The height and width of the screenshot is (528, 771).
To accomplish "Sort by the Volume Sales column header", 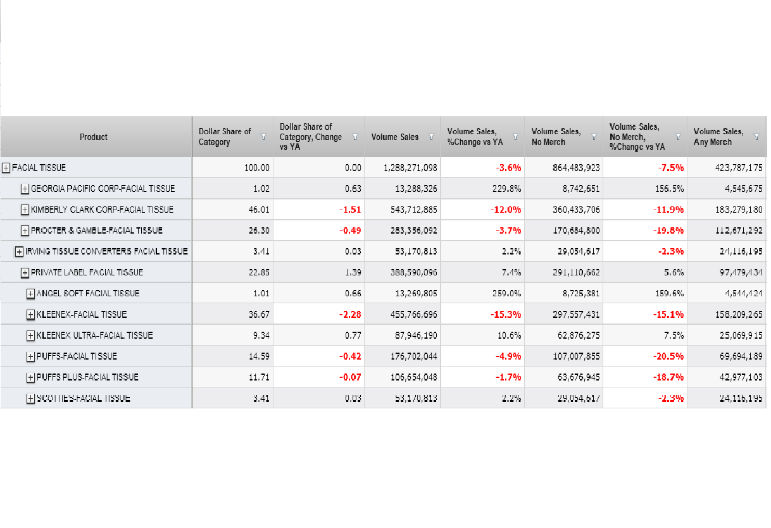I will (394, 137).
